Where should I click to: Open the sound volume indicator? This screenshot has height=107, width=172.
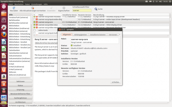tap(160, 1)
